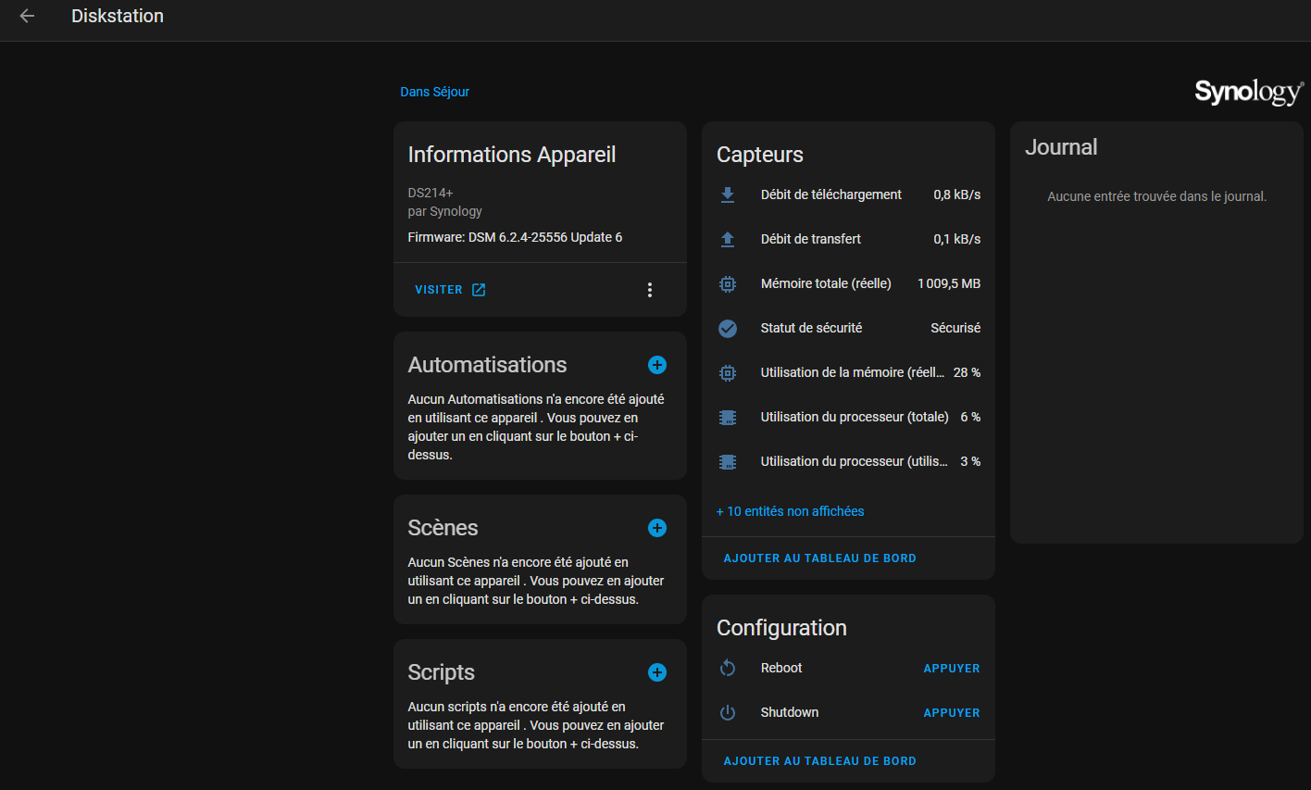1311x790 pixels.
Task: Click the Firmware DSM 6.2.4-25556 text
Action: point(515,237)
